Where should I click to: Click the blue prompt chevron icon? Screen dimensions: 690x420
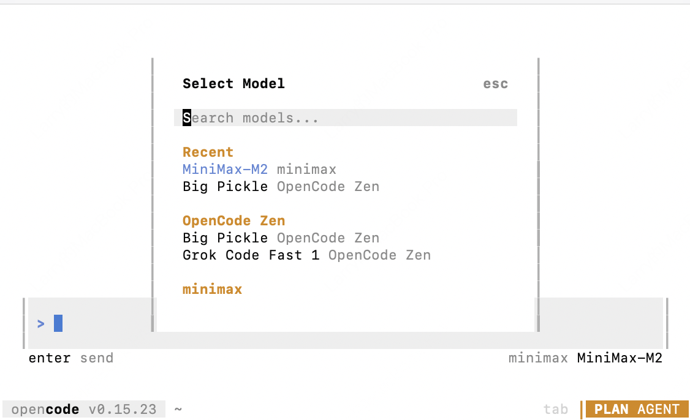coord(41,323)
